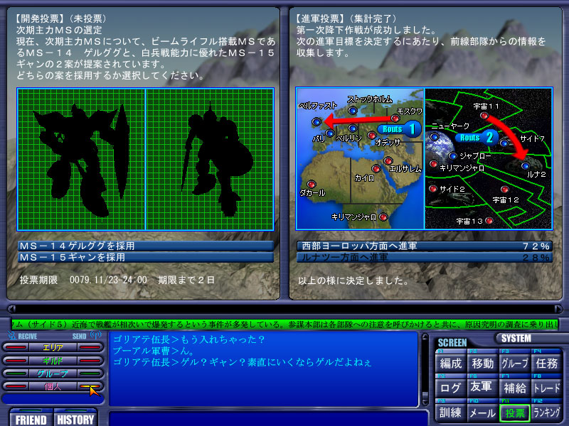
Task: Click the 【進軍投票】（集計完了） heading
Action: pos(347,18)
